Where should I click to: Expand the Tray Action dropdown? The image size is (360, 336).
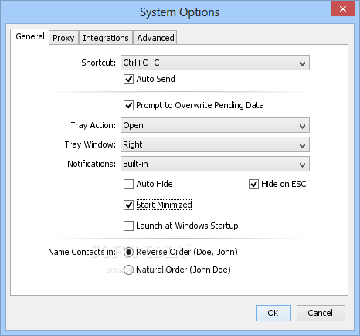pos(215,125)
